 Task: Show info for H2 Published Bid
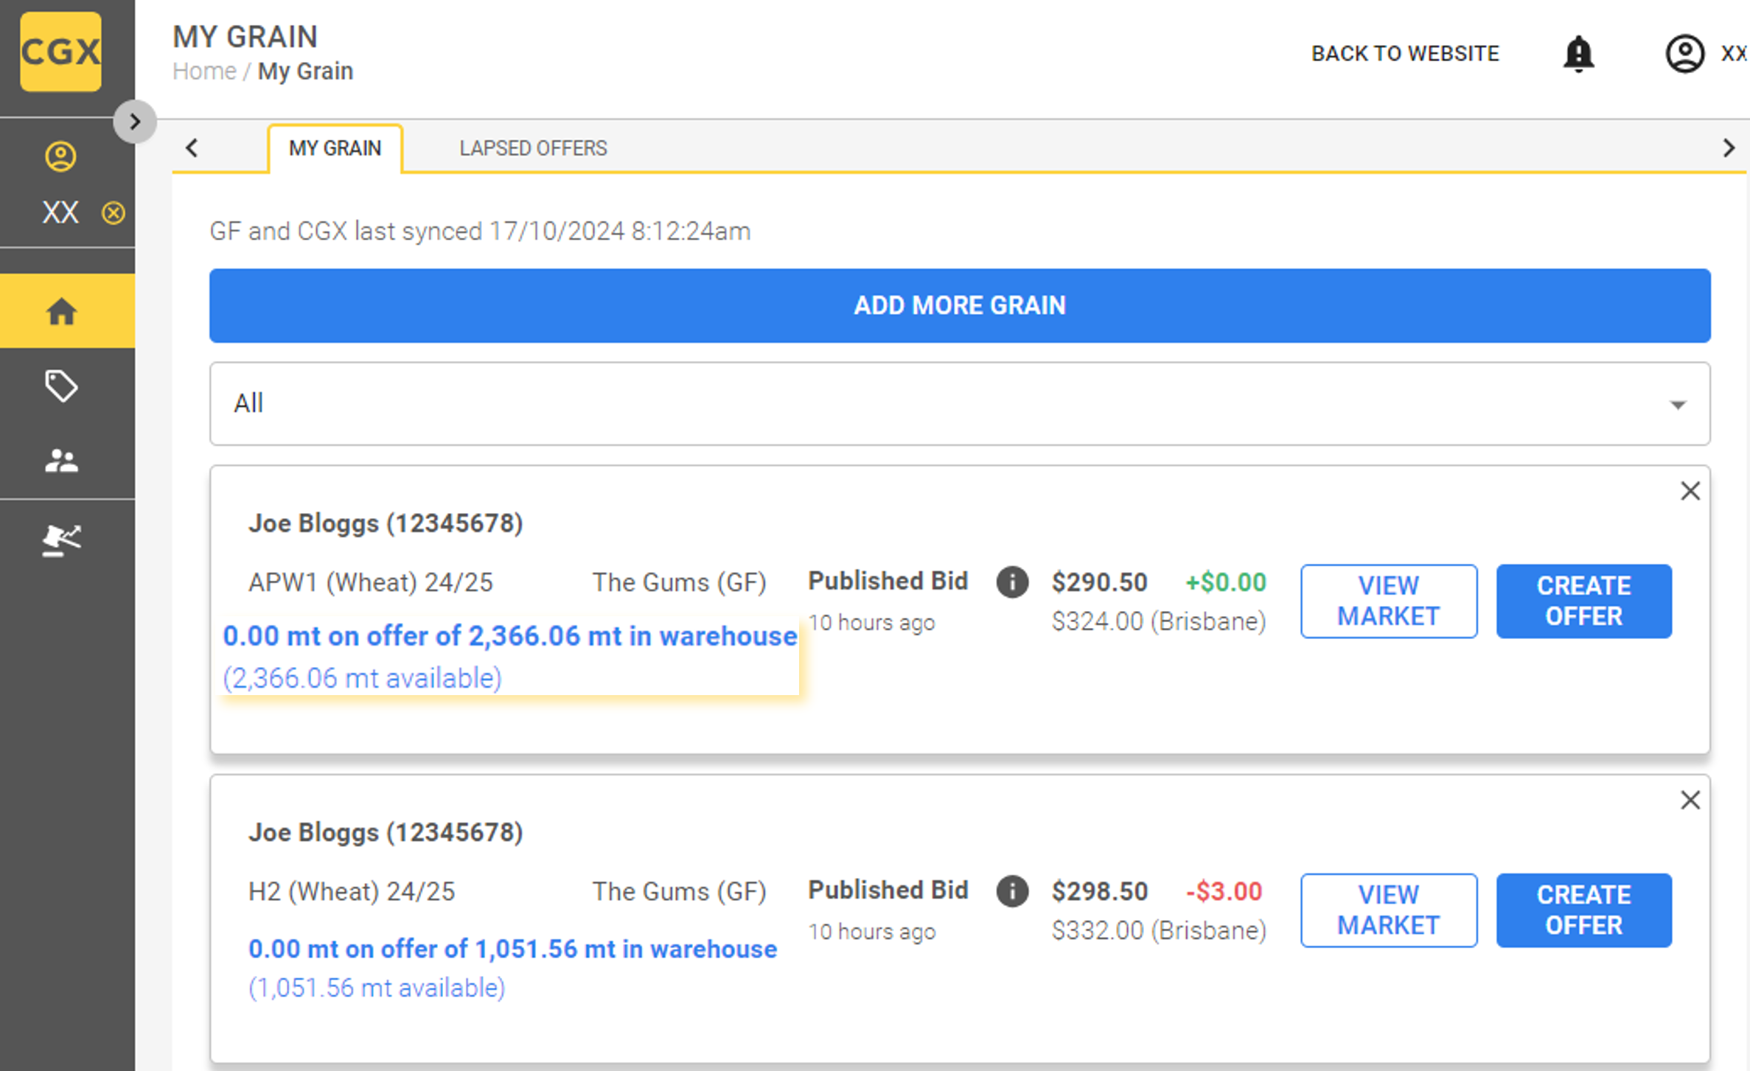(1012, 891)
